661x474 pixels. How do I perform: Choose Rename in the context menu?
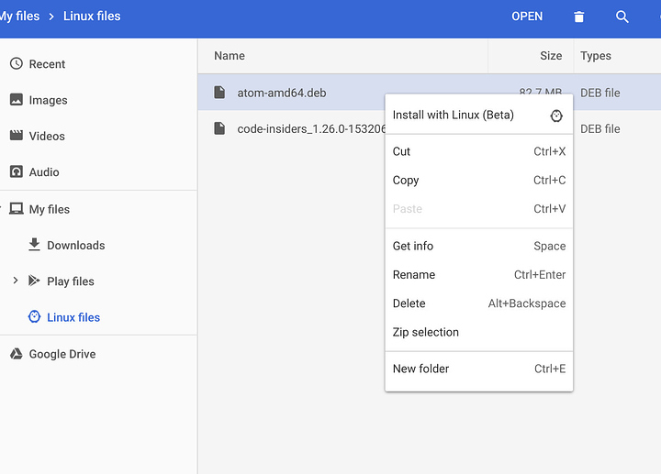[x=414, y=275]
